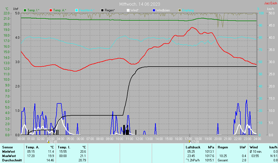Viewport: 278px width, 163px height.
Task: Click the '10:25' max rain time
Action: (x=223, y=156)
